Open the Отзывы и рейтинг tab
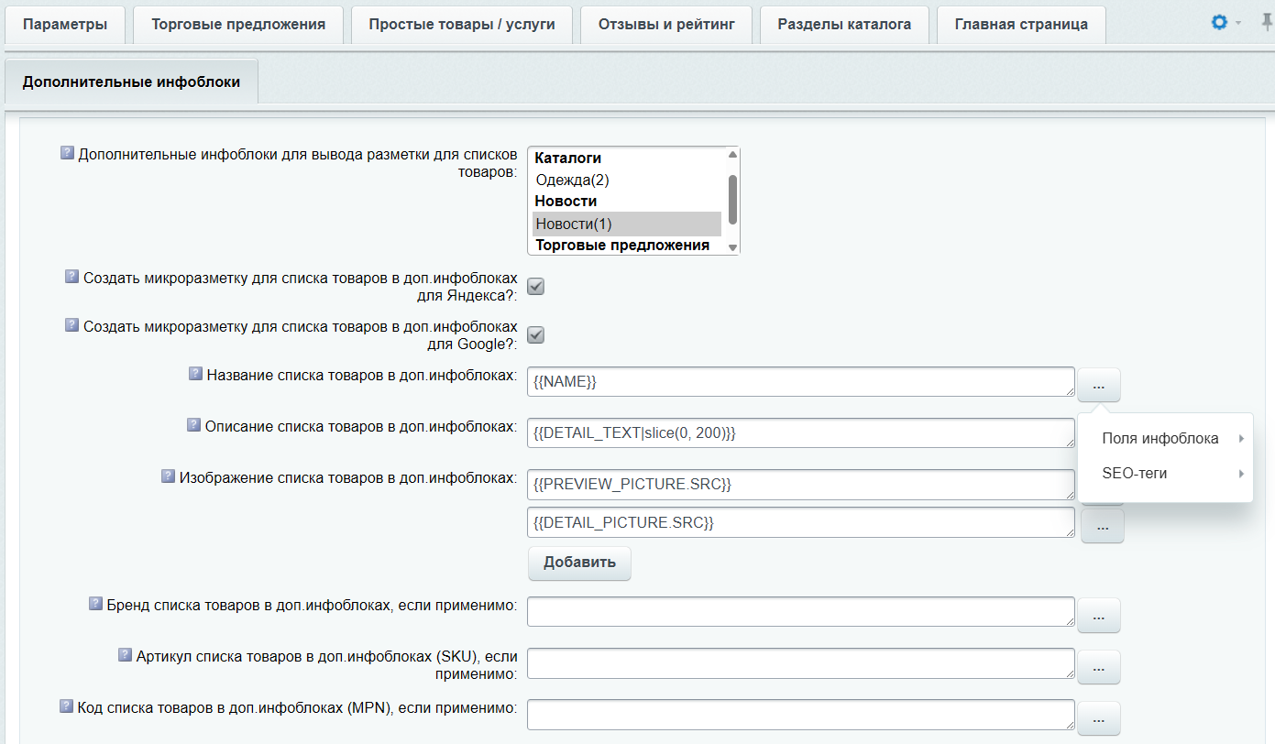1275x744 pixels. pos(666,25)
